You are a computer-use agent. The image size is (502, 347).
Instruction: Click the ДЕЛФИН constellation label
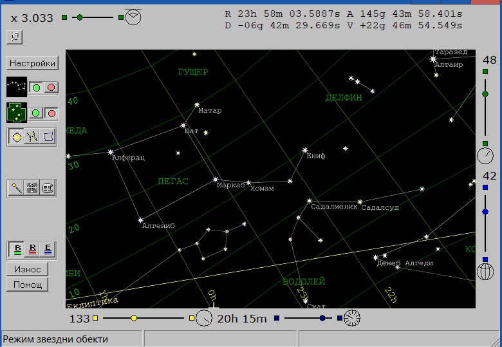click(x=344, y=98)
